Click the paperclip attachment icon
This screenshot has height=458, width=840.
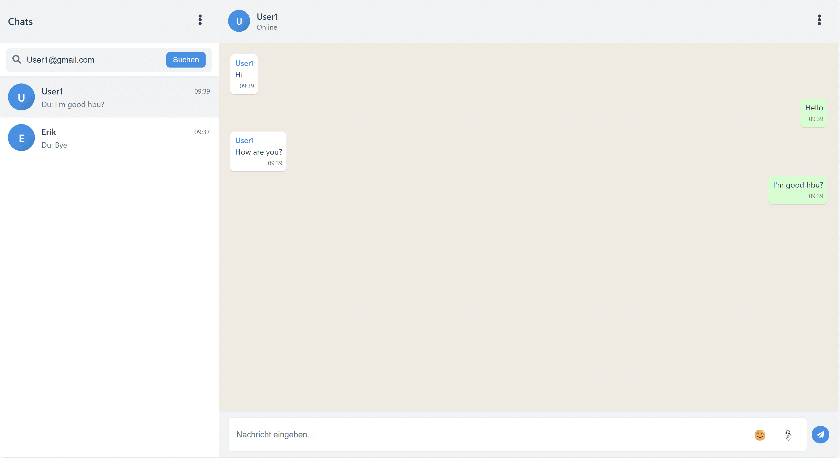coord(788,435)
